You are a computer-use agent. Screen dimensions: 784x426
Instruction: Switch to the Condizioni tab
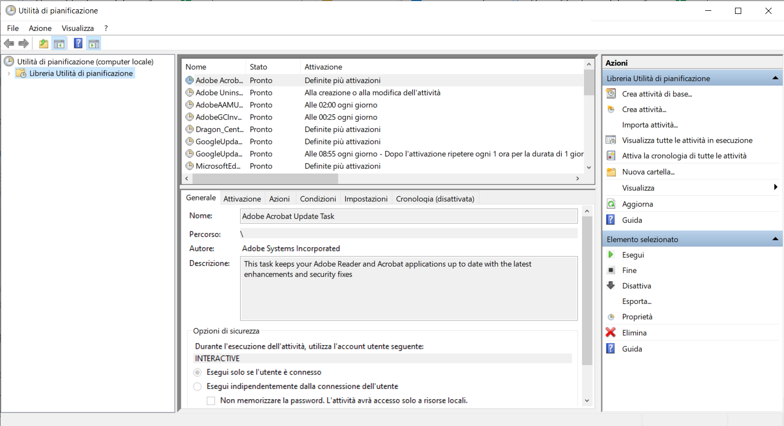point(318,199)
